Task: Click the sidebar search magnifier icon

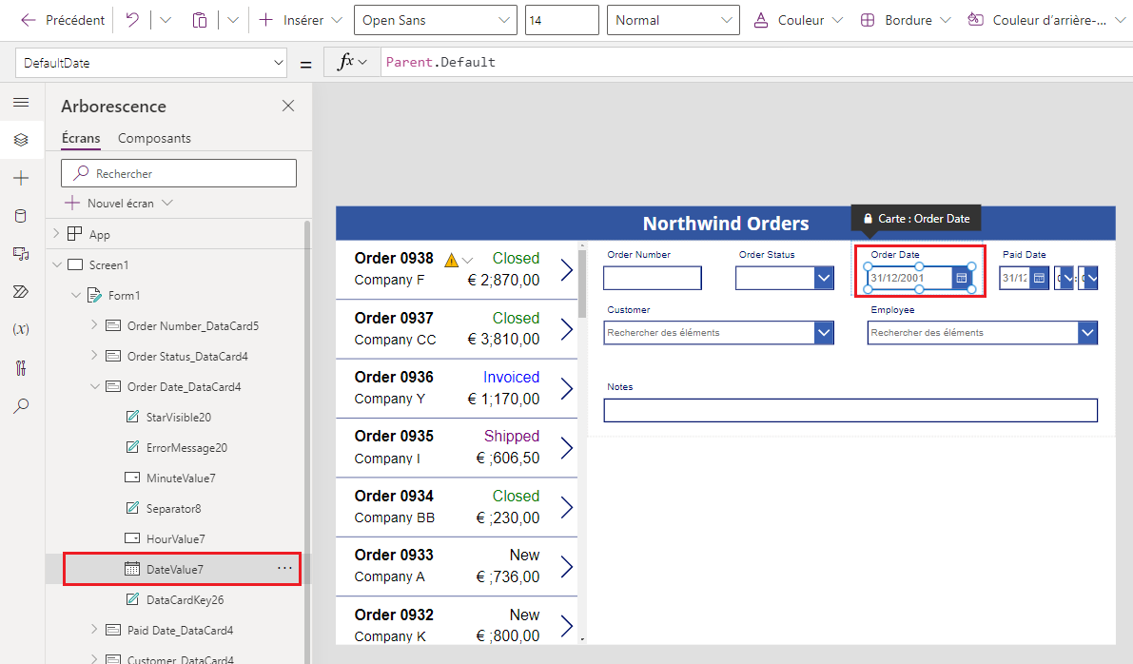Action: tap(21, 405)
